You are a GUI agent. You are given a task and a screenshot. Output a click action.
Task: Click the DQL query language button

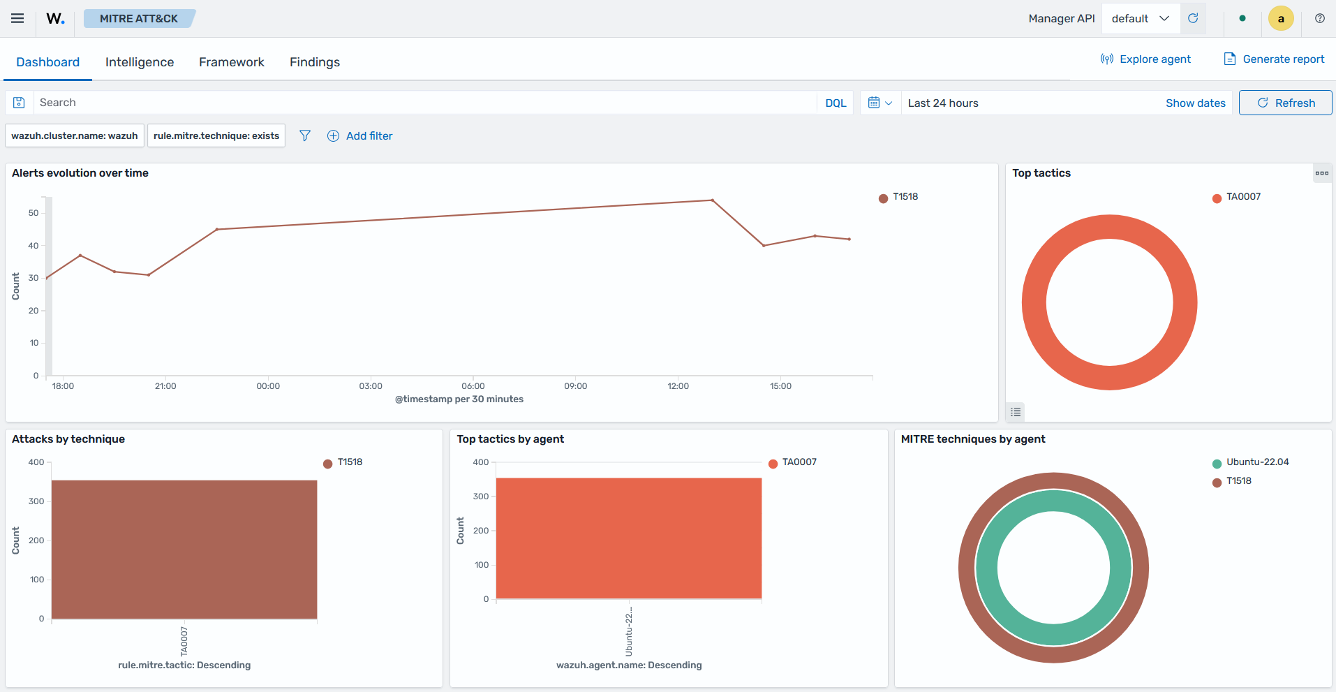[x=836, y=103]
